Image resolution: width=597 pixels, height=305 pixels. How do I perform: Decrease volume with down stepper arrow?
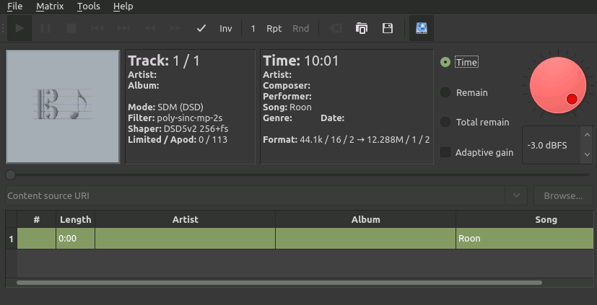point(587,154)
